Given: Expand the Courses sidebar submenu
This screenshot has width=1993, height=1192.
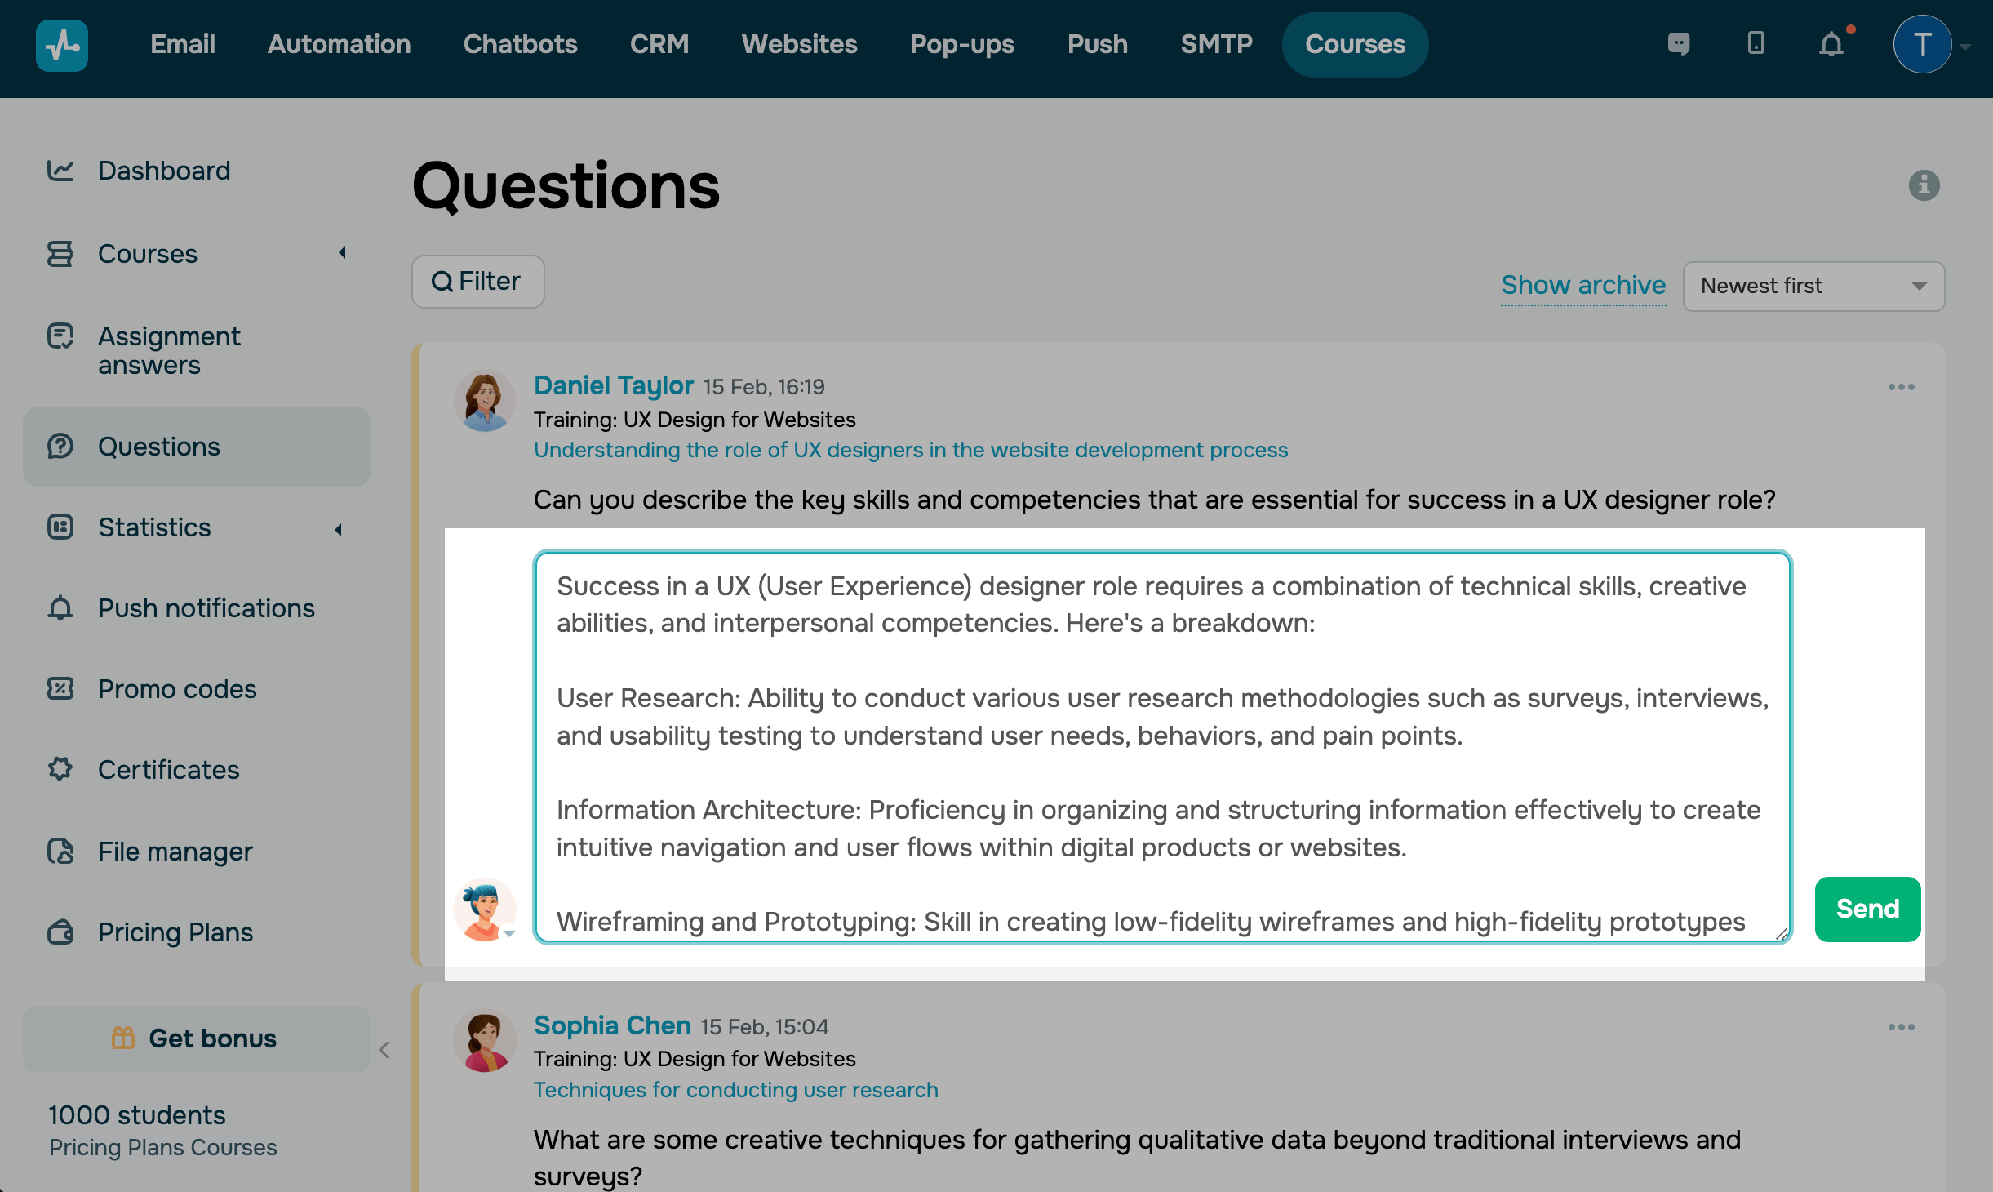Looking at the screenshot, I should point(343,253).
